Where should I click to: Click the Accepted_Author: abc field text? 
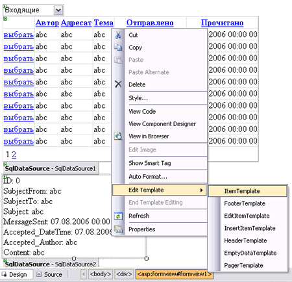coord(40,242)
